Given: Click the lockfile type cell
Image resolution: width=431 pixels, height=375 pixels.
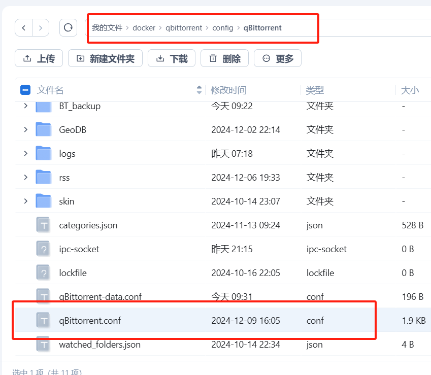Looking at the screenshot, I should coord(320,273).
